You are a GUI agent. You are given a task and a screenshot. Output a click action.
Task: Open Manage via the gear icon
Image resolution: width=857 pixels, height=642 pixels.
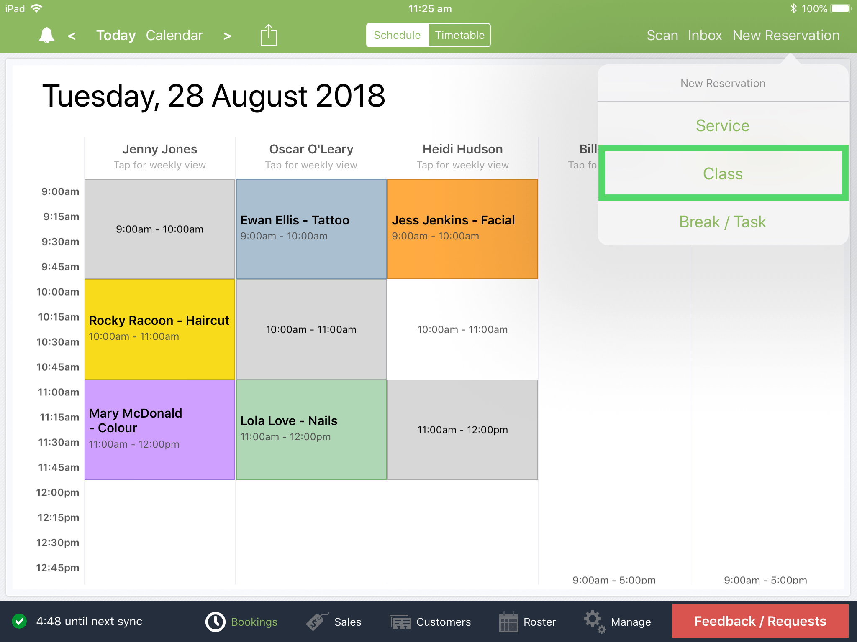click(x=594, y=622)
